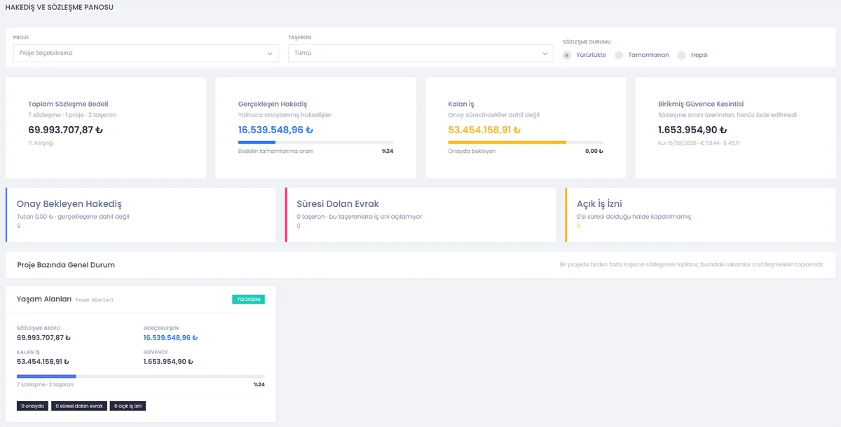Click the Gerçekleşen Hakediş blue progress bar

point(315,142)
